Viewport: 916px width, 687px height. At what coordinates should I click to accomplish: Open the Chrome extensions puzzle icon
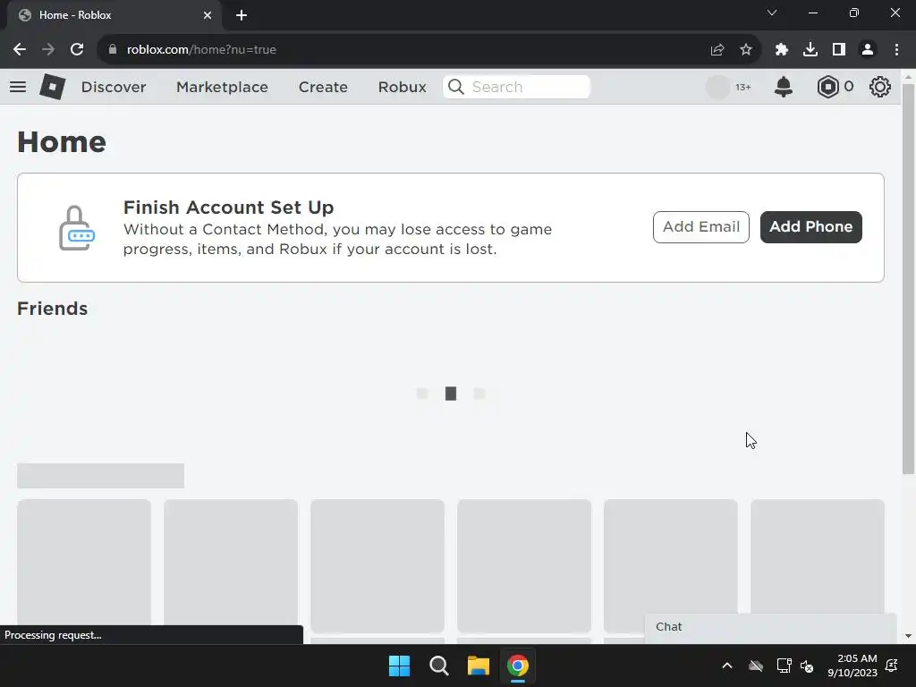[x=782, y=50]
